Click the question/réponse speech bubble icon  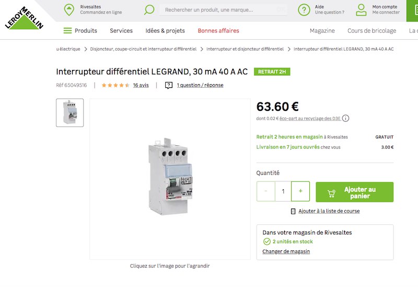tap(168, 85)
